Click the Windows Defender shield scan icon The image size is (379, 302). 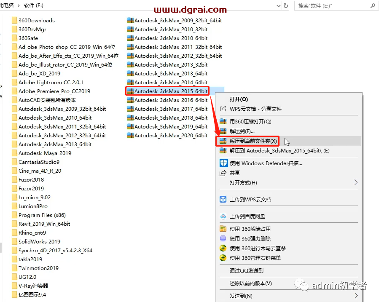[223, 163]
